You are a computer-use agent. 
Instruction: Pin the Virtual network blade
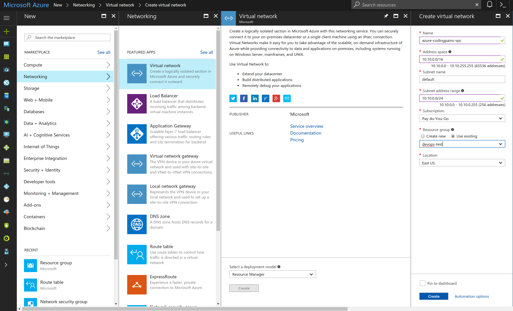click(x=386, y=16)
